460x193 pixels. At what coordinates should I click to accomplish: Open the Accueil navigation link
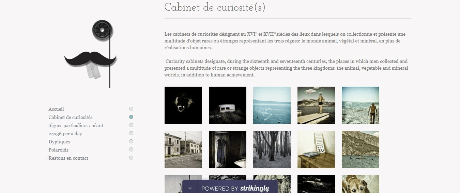click(x=56, y=109)
